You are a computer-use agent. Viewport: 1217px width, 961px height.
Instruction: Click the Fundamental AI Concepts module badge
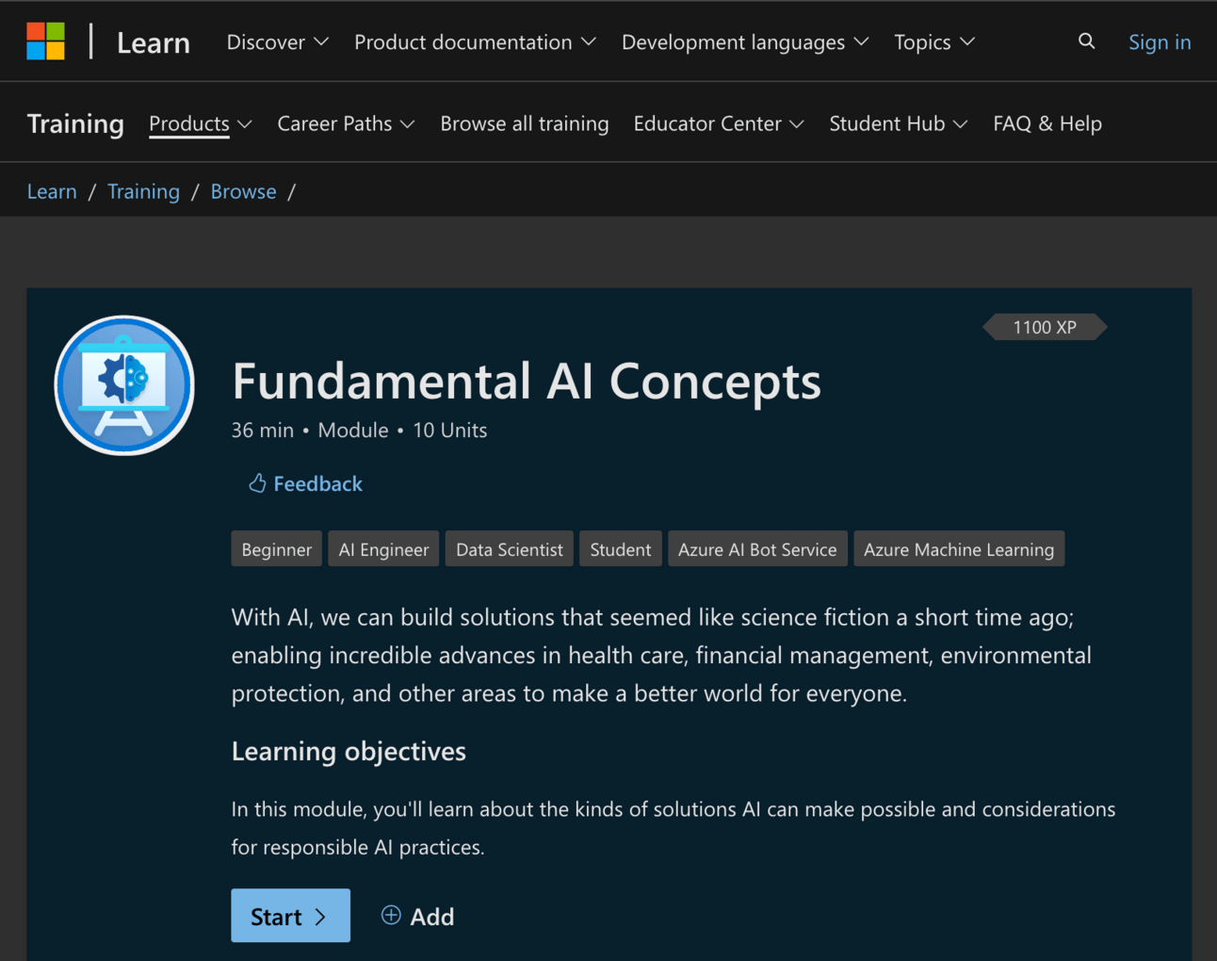[124, 385]
